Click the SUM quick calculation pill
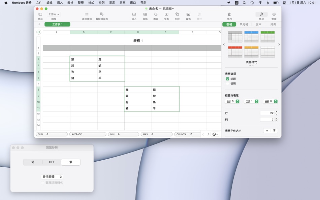This screenshot has height=200, width=320. click(52, 134)
